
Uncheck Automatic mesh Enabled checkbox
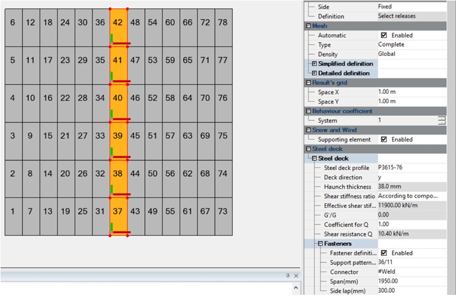point(384,35)
